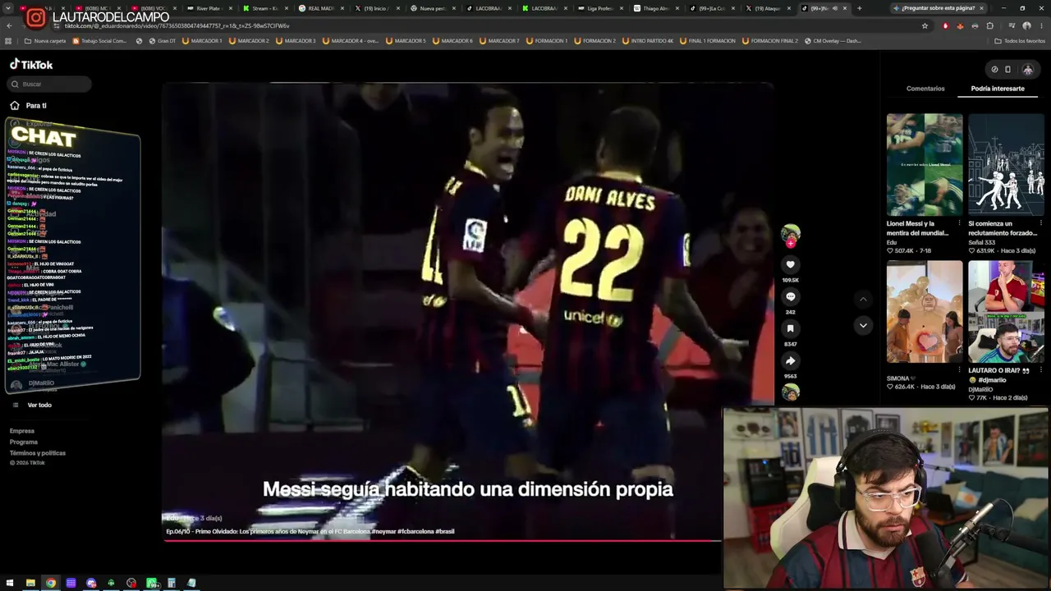This screenshot has height=591, width=1051.
Task: Click the TikTok logo
Action: pos(31,64)
